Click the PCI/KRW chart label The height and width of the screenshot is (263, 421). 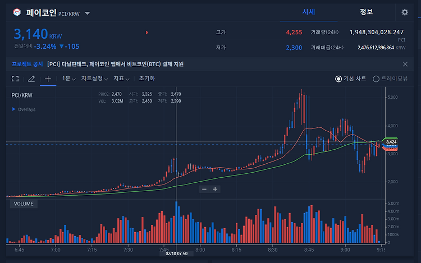(22, 95)
